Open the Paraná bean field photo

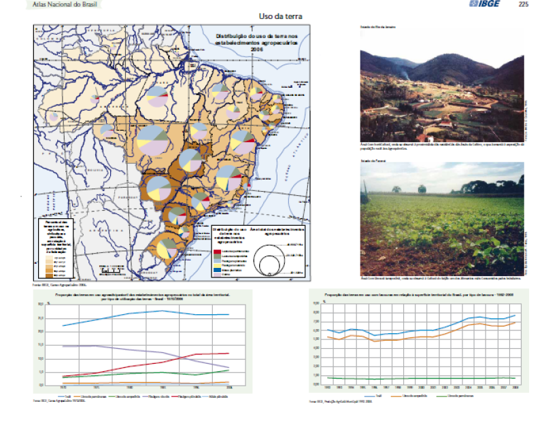pyautogui.click(x=442, y=219)
